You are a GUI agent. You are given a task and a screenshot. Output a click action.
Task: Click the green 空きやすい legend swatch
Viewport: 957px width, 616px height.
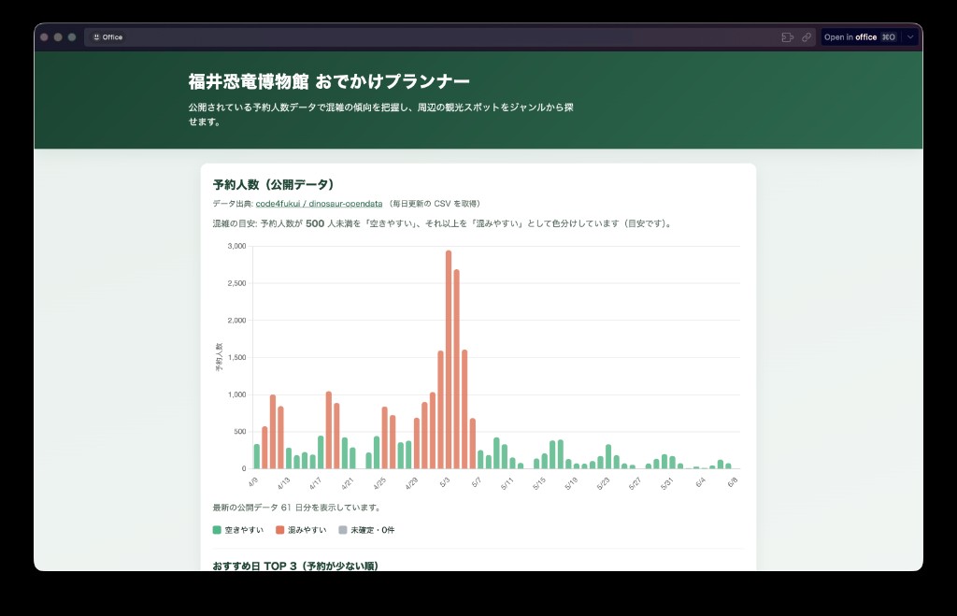(x=218, y=530)
